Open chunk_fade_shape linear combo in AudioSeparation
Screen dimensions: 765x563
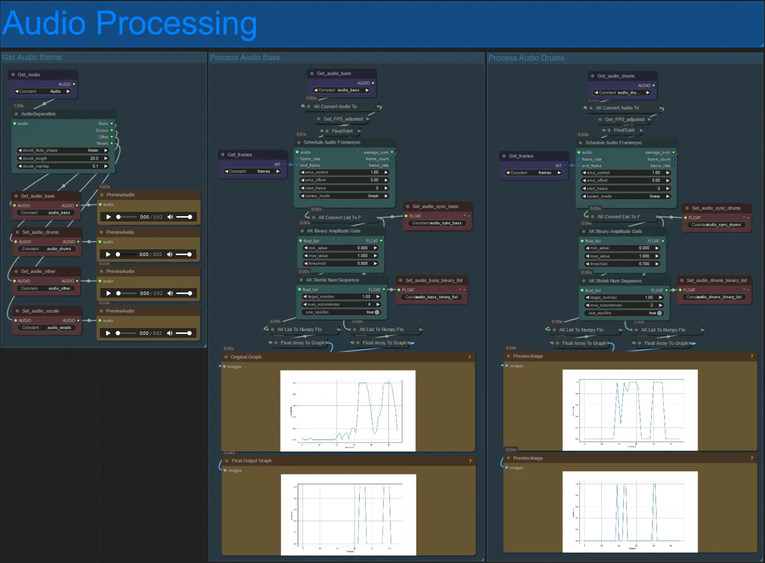tap(63, 150)
